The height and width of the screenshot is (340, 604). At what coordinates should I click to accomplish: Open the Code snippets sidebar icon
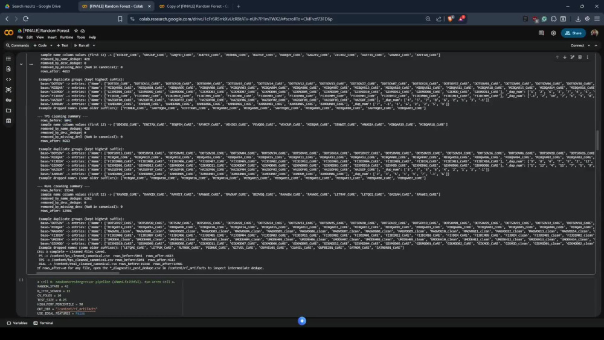click(x=8, y=79)
